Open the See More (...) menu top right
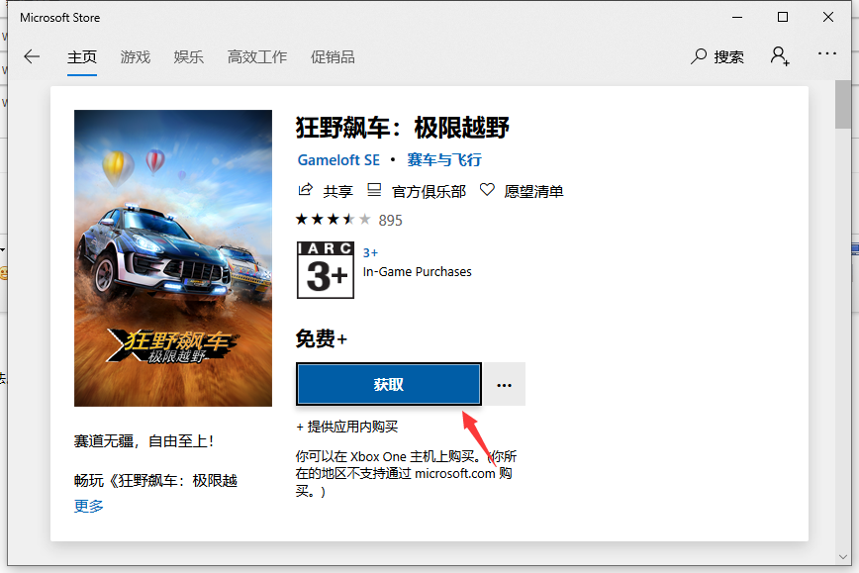Screen dimensions: 859x573 point(827,52)
